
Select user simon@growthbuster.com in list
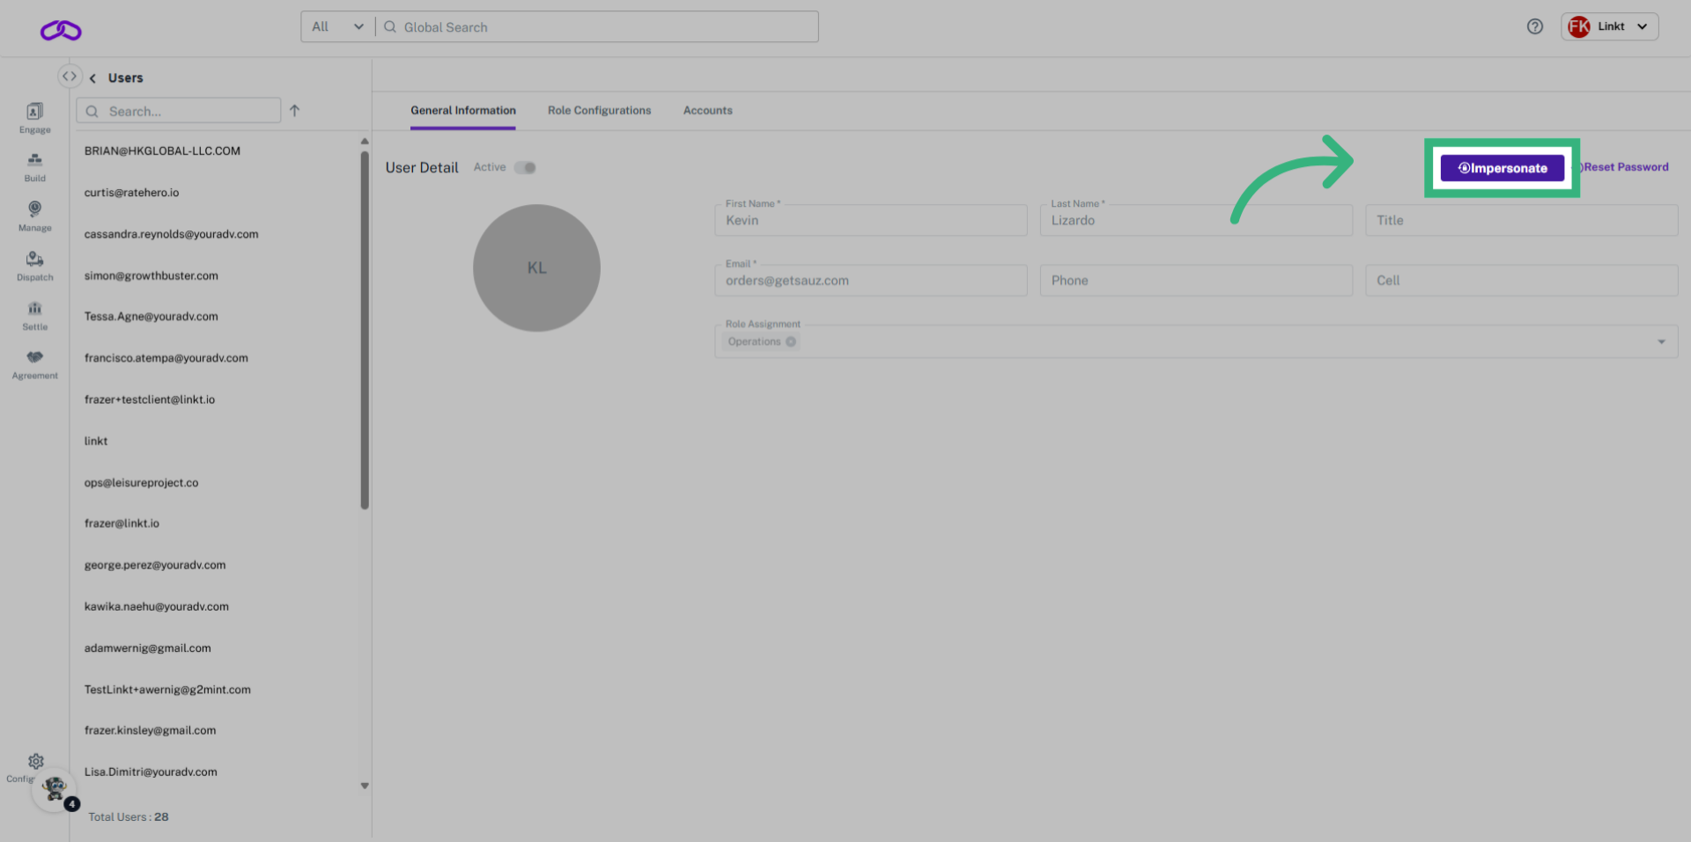[x=151, y=276]
